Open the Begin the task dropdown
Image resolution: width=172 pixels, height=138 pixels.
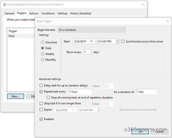click(92, 30)
